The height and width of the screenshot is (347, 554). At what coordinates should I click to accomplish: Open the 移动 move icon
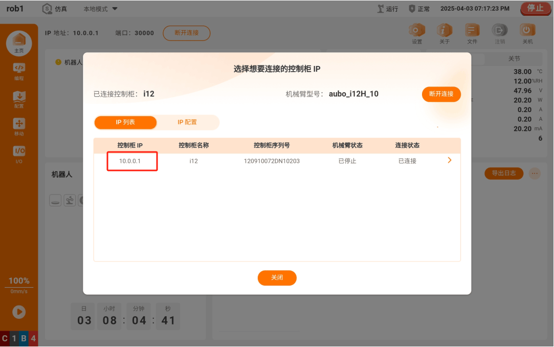(19, 127)
